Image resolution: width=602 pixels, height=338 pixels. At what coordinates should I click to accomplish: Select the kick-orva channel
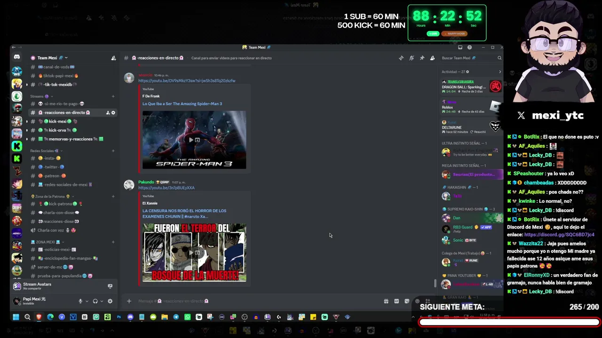coord(73,131)
